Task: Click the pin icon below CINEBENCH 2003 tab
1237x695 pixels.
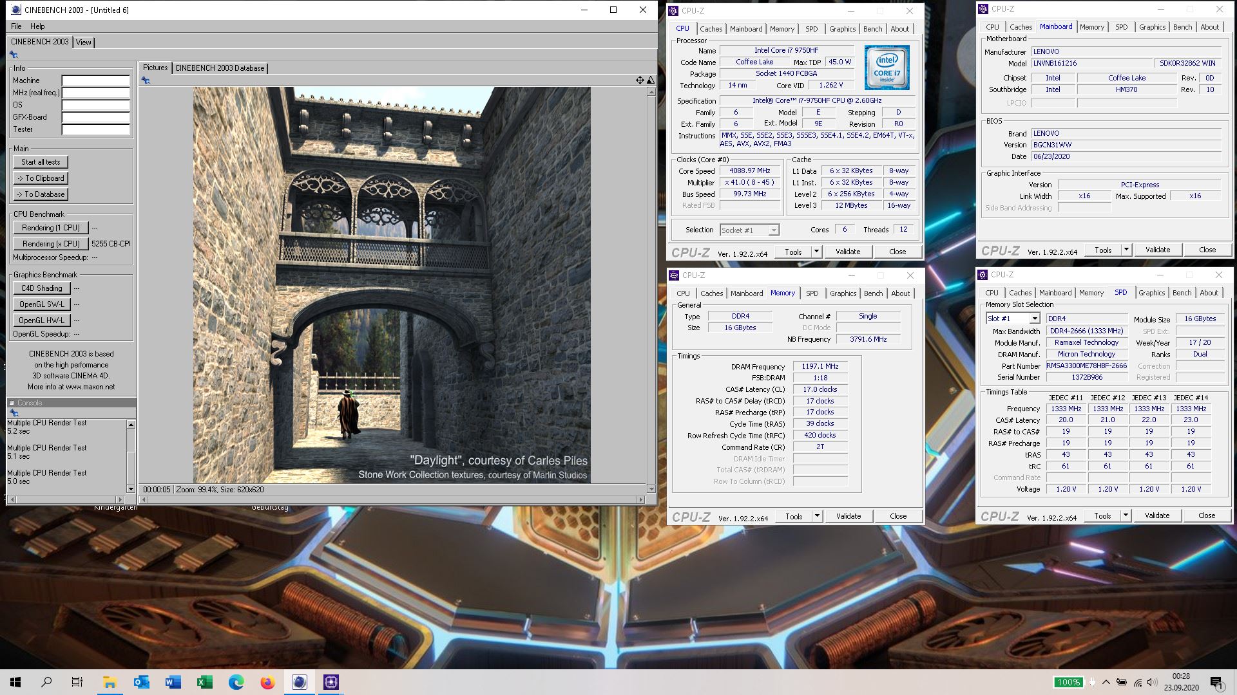Action: pyautogui.click(x=14, y=55)
